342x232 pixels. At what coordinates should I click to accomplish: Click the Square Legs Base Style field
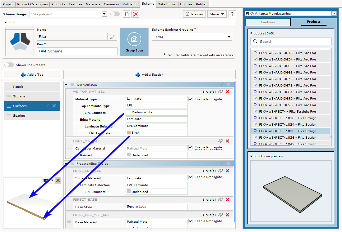point(157,207)
